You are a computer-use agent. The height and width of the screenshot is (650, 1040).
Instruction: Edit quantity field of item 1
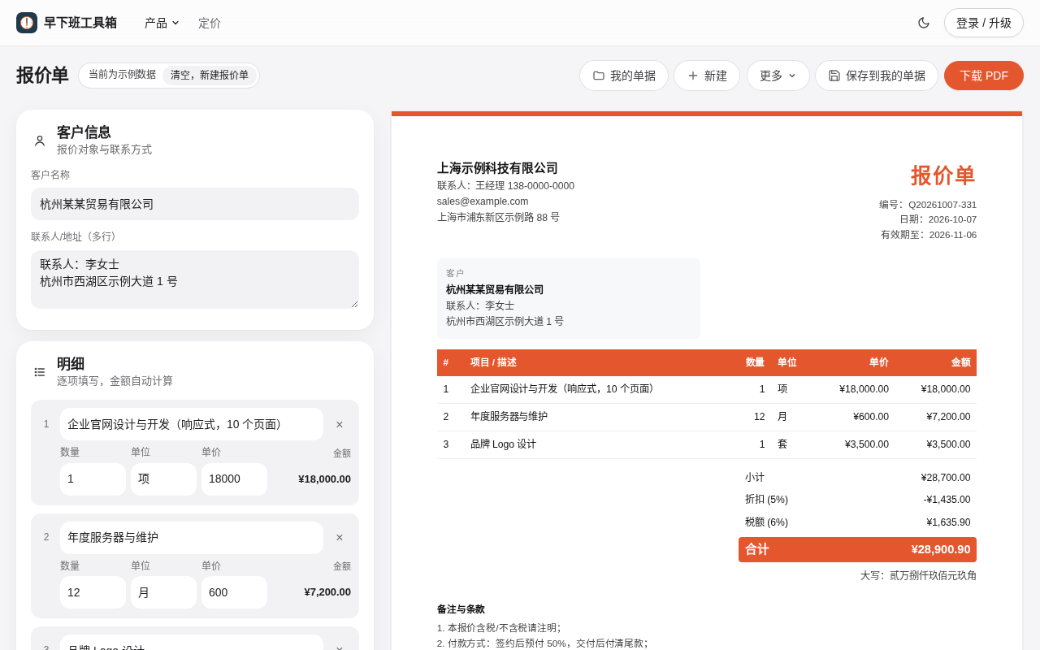point(93,479)
